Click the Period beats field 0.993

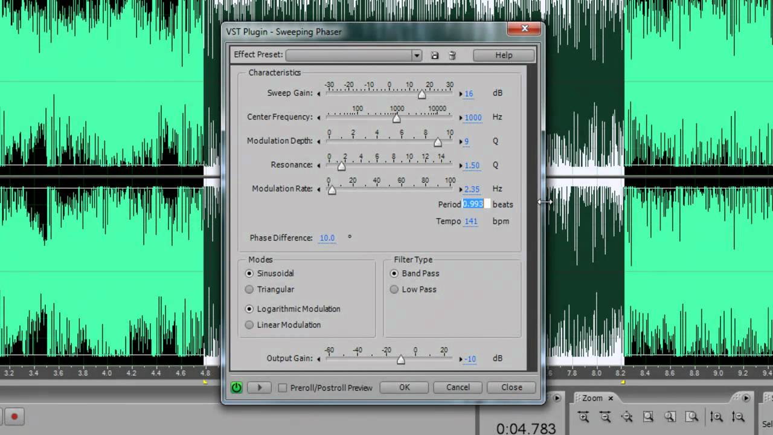(476, 204)
